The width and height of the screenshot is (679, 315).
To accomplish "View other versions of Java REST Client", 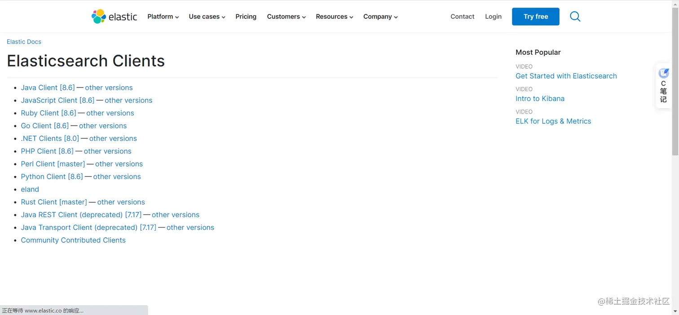I will coord(176,214).
